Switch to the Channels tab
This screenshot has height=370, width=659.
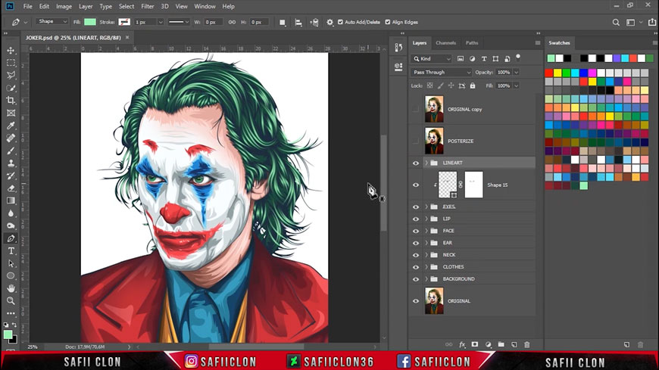coord(445,43)
